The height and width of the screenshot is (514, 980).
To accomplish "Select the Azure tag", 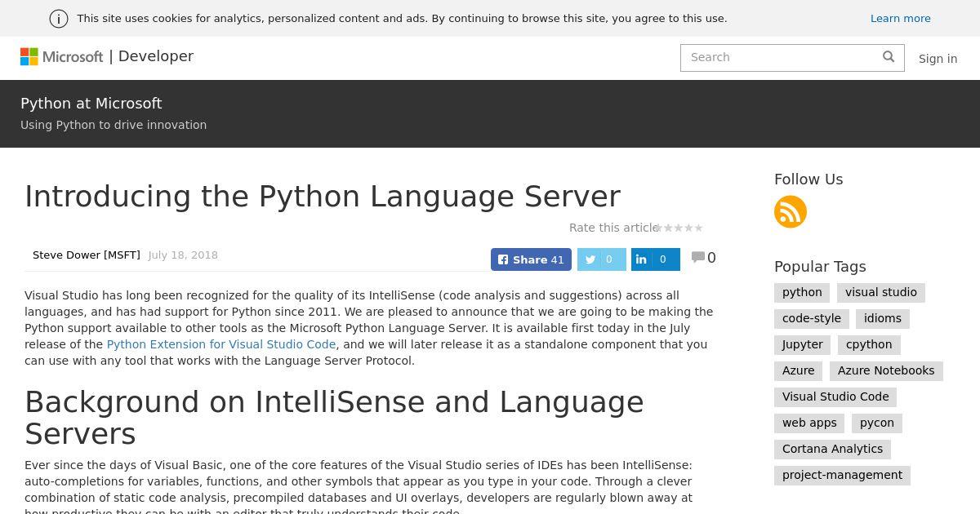I will pos(799,370).
